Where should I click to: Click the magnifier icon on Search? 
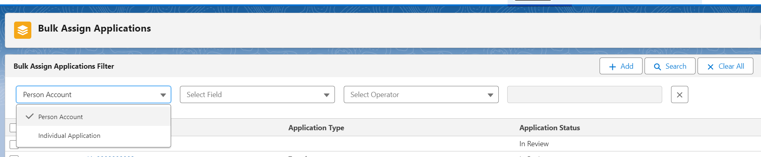click(657, 67)
